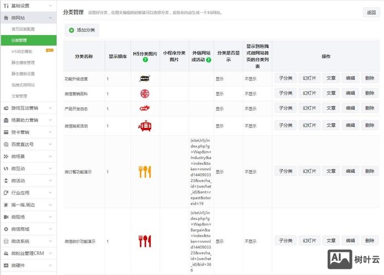This screenshot has height=275, width=384.
Task: Click the 基础设置 sidebar icon
Action: click(x=6, y=5)
